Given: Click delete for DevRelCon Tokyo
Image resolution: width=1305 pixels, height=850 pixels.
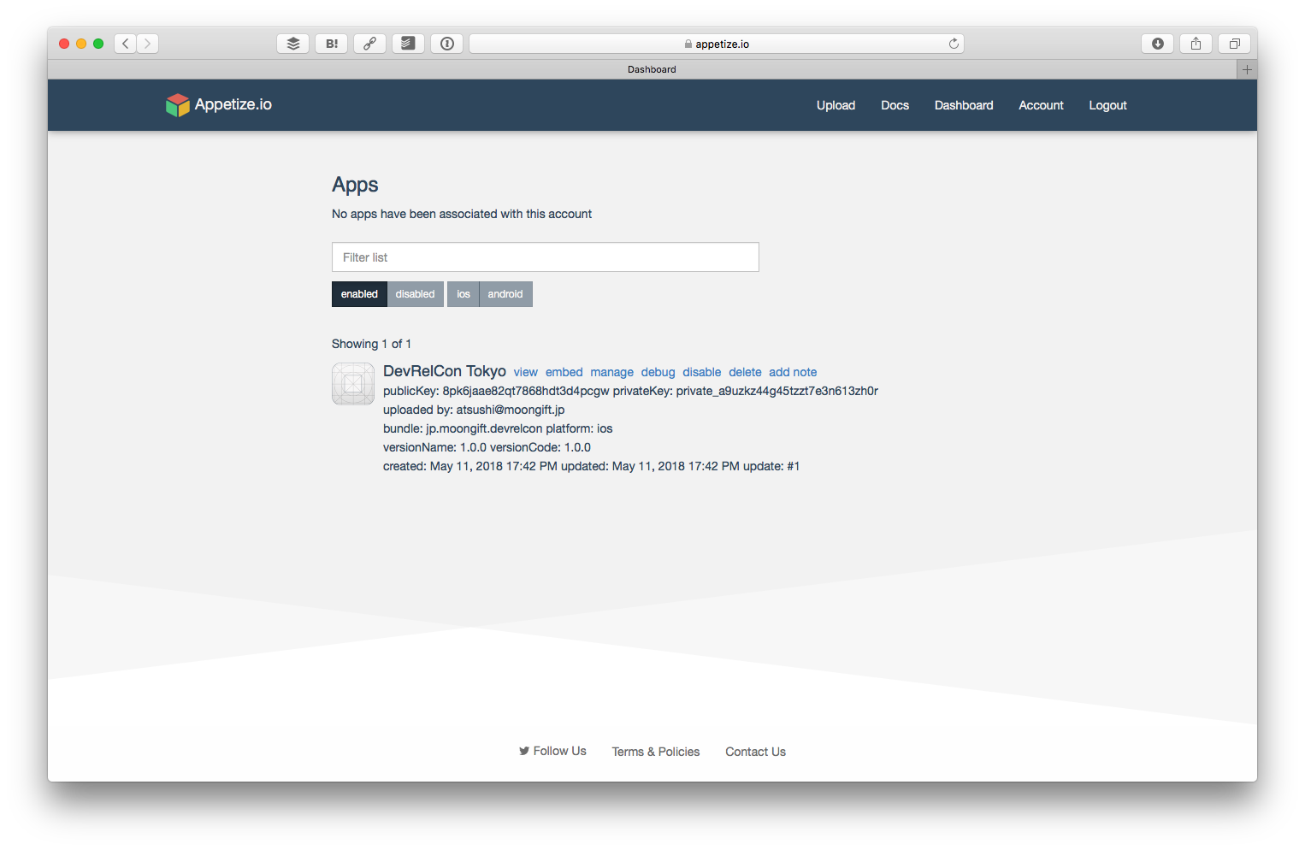Looking at the screenshot, I should (x=745, y=372).
